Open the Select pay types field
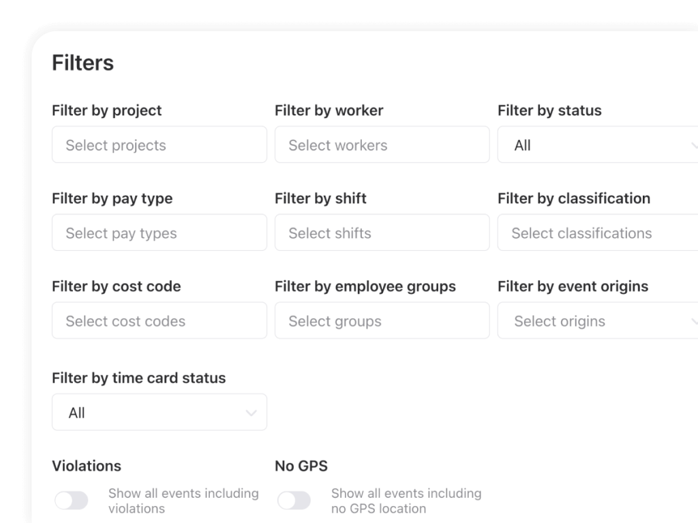 [x=159, y=233]
